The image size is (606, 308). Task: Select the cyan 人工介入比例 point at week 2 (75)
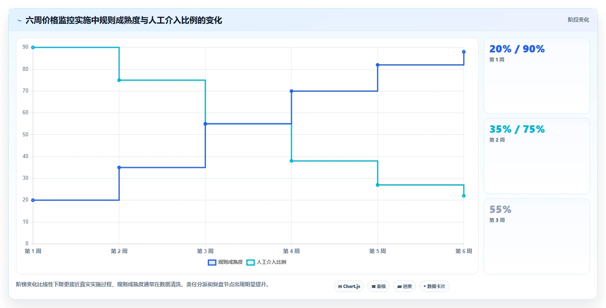click(119, 80)
